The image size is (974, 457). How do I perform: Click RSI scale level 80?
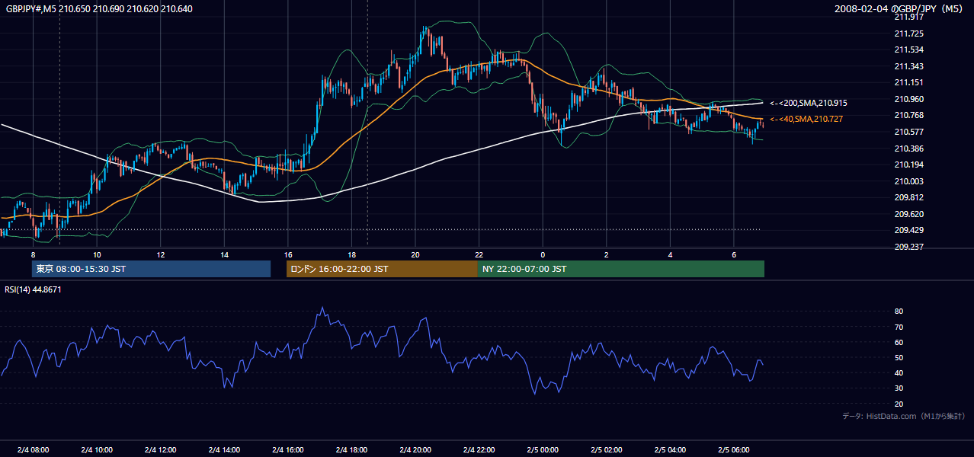tap(899, 312)
